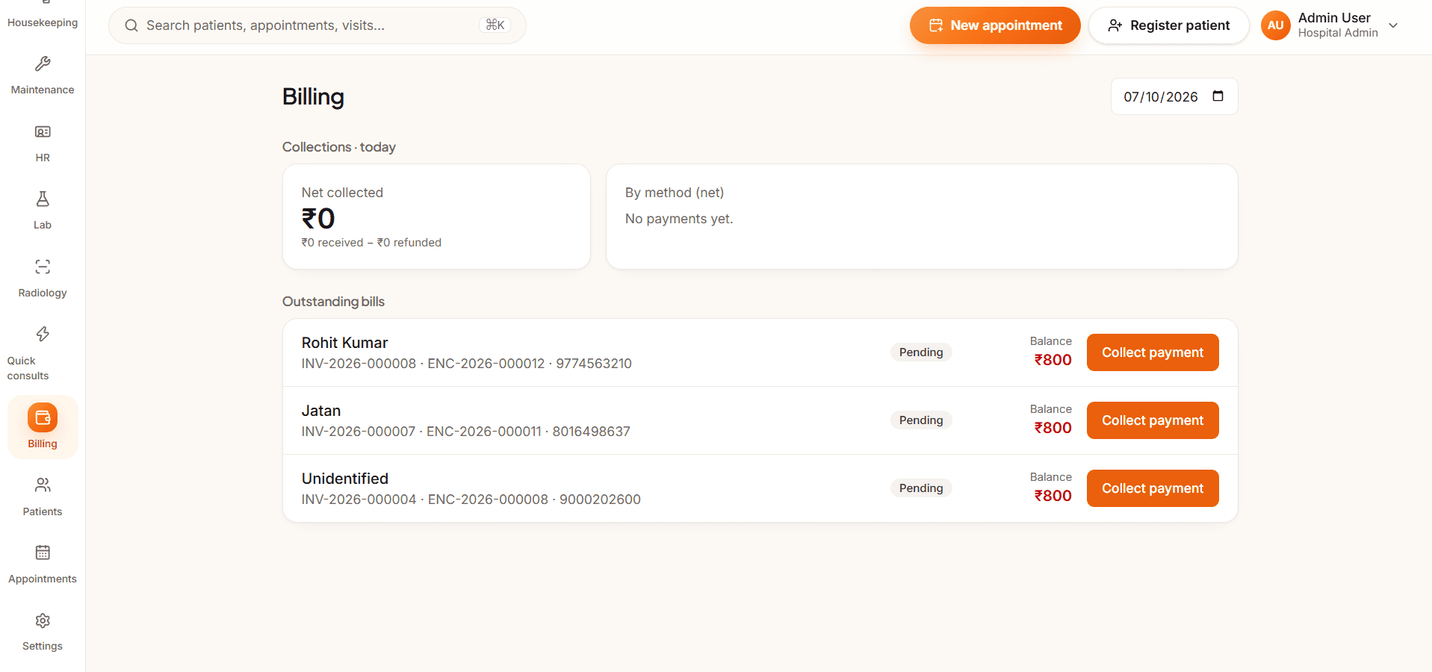Image resolution: width=1432 pixels, height=672 pixels.
Task: Click Pending status badge for Unidentified
Action: pyautogui.click(x=921, y=488)
